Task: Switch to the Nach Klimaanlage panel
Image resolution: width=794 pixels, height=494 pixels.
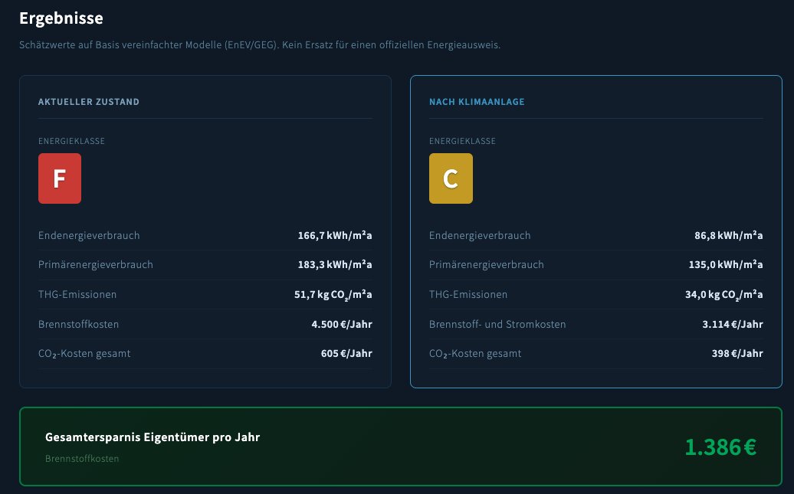Action: coord(477,101)
